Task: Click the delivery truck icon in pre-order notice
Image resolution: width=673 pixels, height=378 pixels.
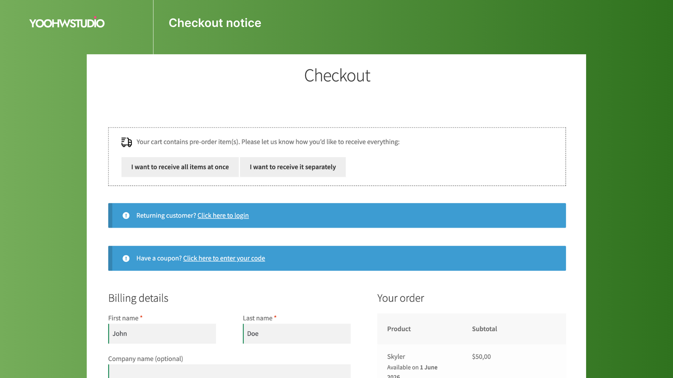Action: coord(127,142)
